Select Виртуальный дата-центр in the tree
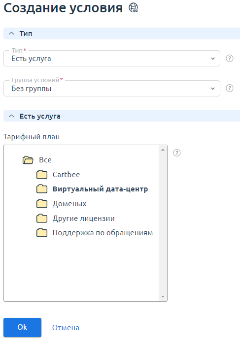Screen dimensions: 240x343 tap(100, 189)
